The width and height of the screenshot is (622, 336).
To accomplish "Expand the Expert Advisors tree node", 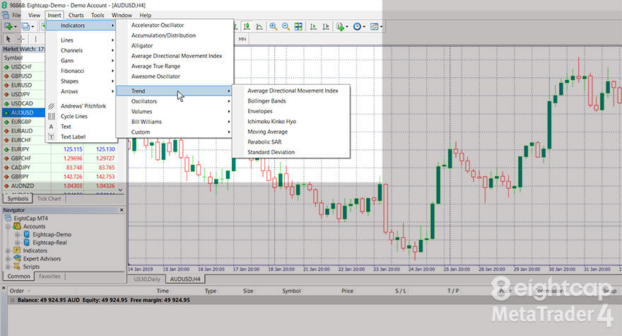I will [x=8, y=259].
